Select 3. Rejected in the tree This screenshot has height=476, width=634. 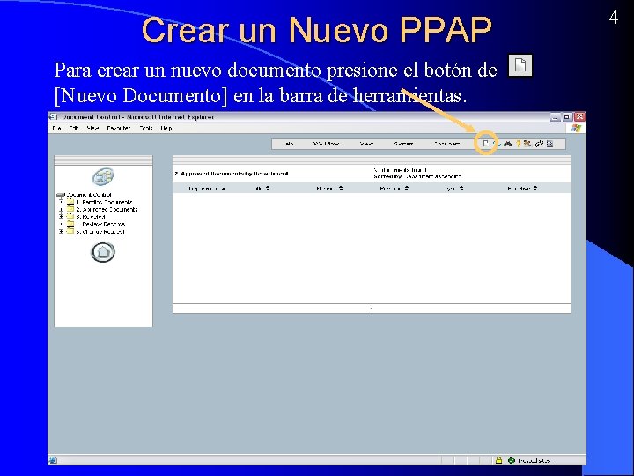pyautogui.click(x=91, y=217)
